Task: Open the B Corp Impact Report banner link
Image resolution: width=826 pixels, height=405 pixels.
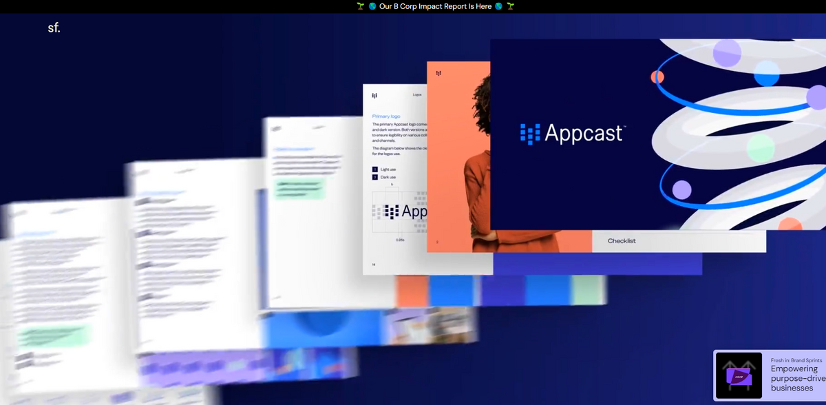Action: click(435, 6)
